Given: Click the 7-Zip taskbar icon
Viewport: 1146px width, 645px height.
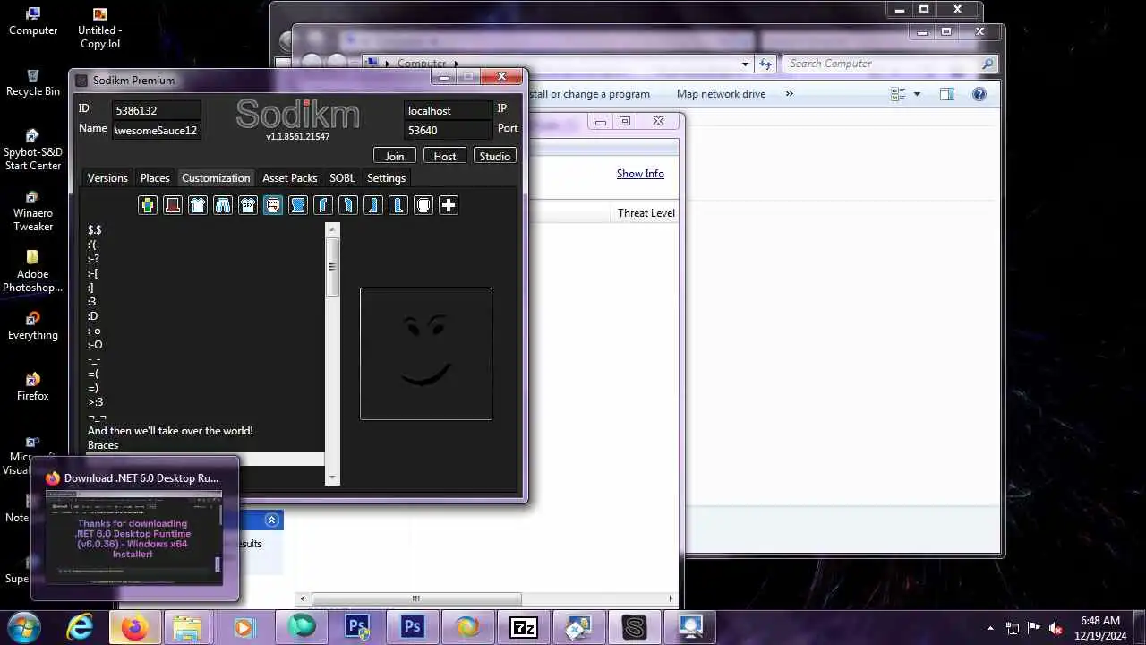Looking at the screenshot, I should [523, 627].
